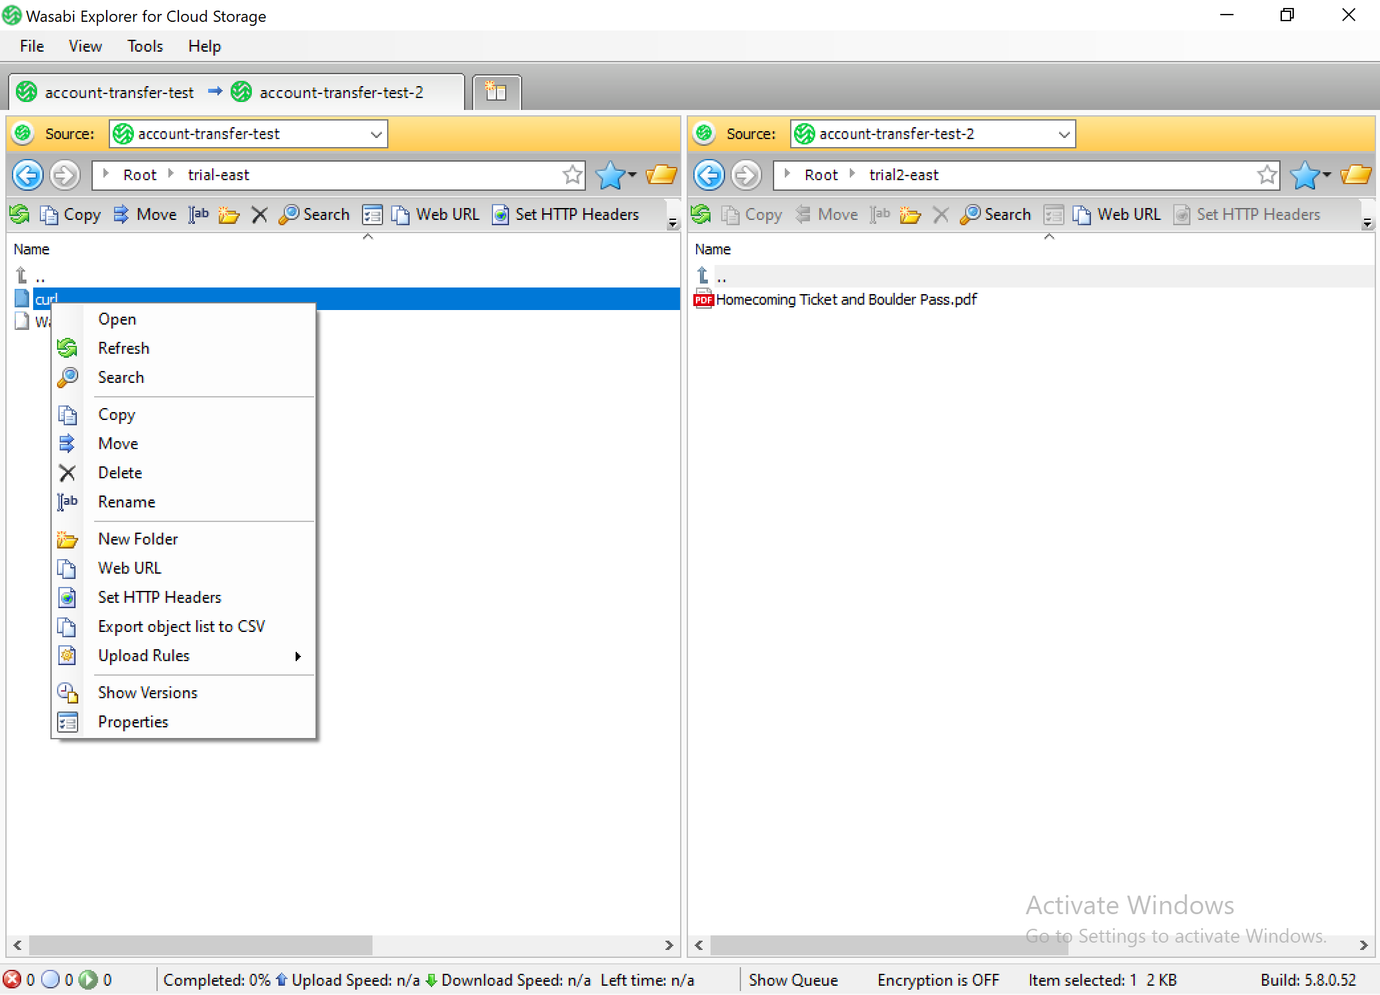The height and width of the screenshot is (995, 1380).
Task: Click the Delete X icon in left toolbar
Action: [x=260, y=214]
